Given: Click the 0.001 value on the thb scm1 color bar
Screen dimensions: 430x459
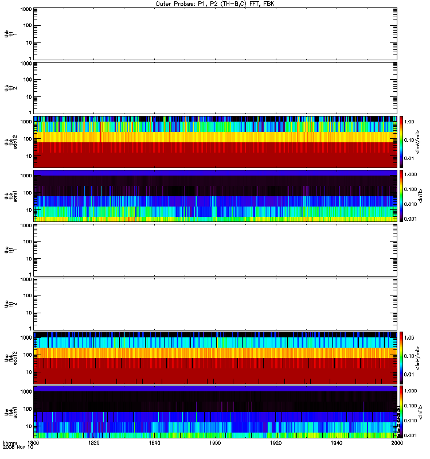Looking at the screenshot, I should 411,219.
